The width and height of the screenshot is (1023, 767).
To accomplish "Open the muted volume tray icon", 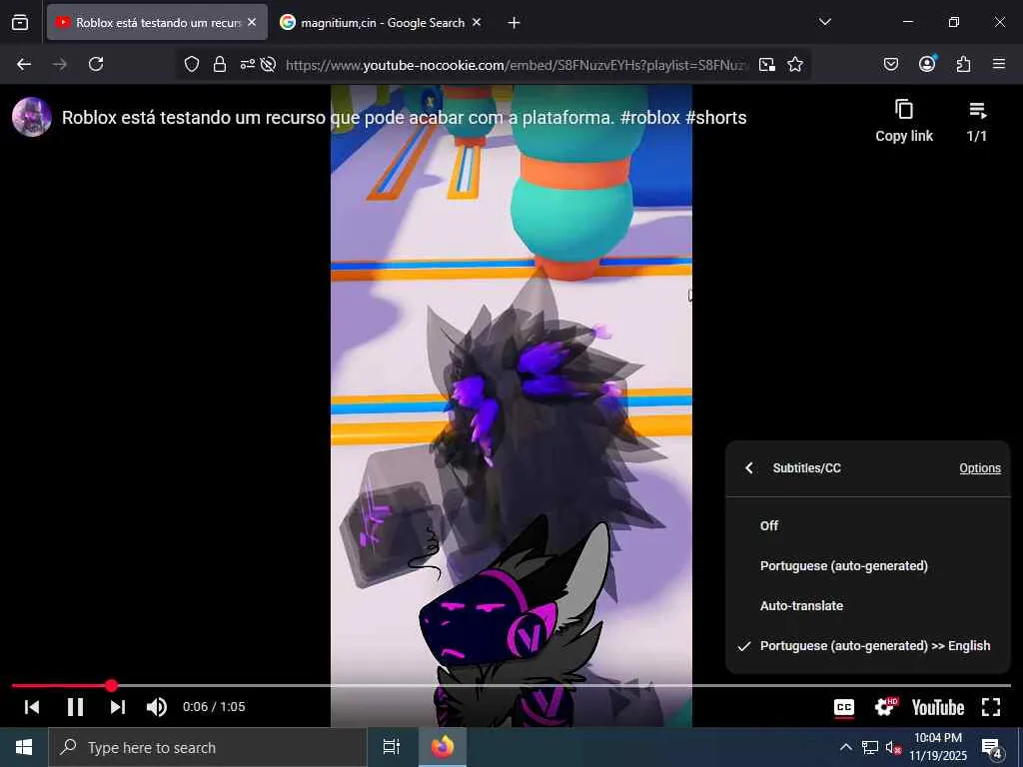I will 894,748.
